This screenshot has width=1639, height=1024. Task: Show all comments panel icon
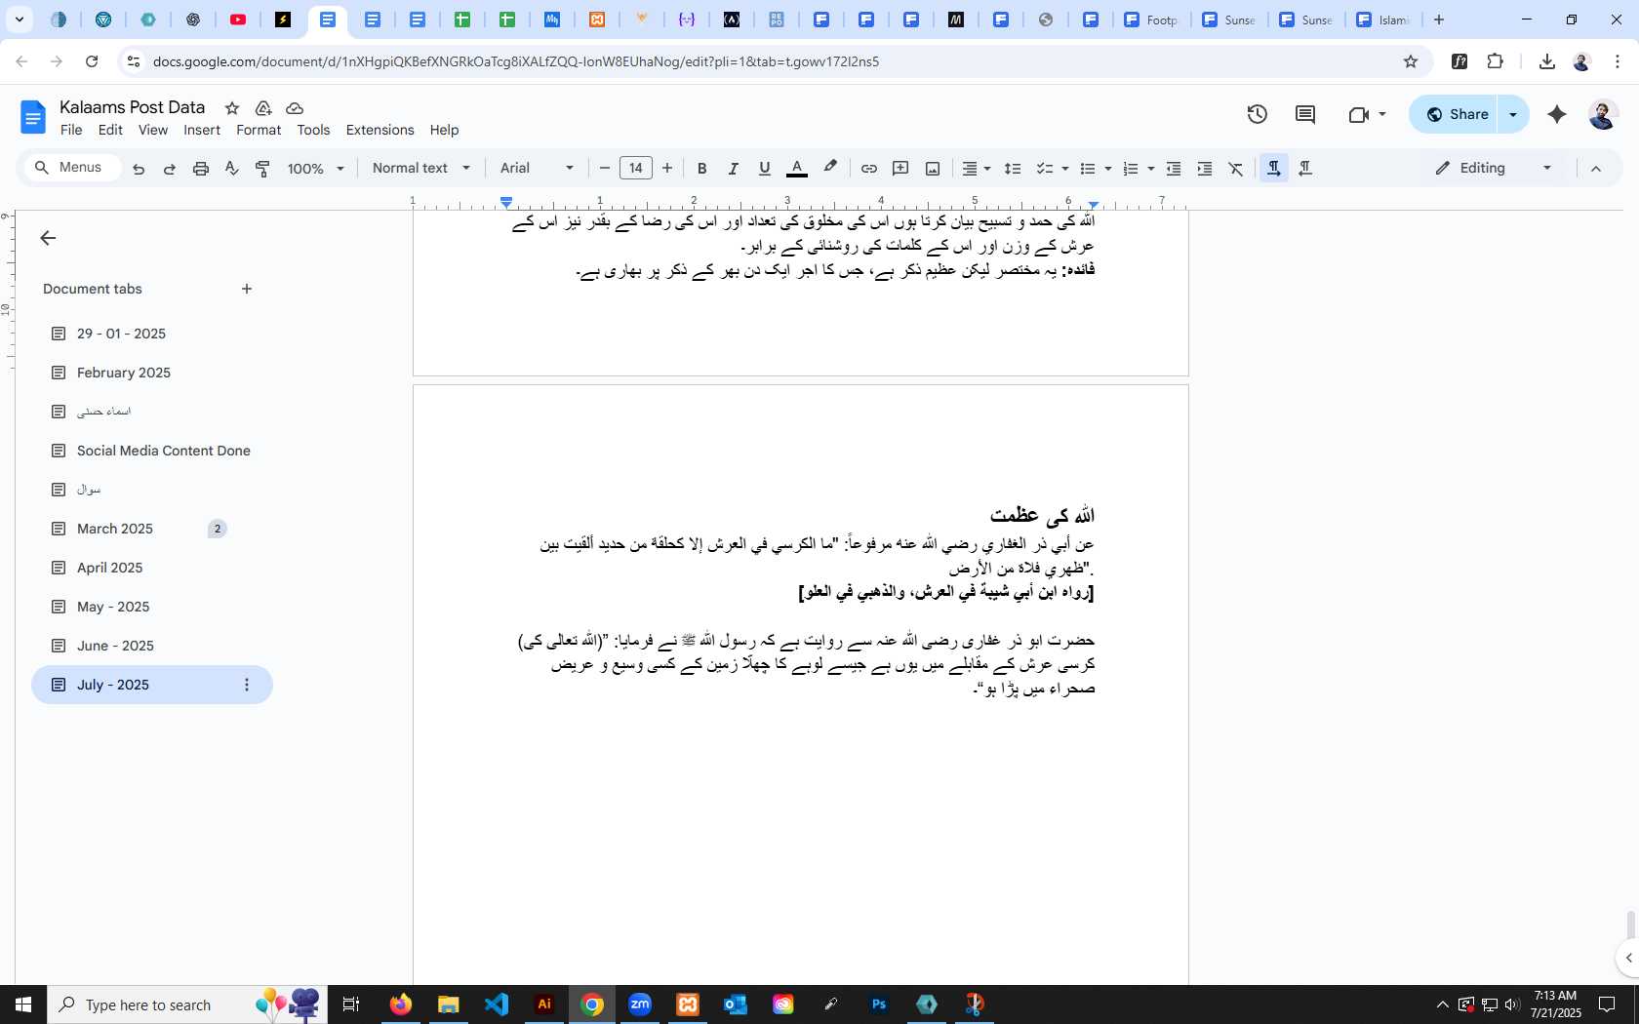point(1305,114)
